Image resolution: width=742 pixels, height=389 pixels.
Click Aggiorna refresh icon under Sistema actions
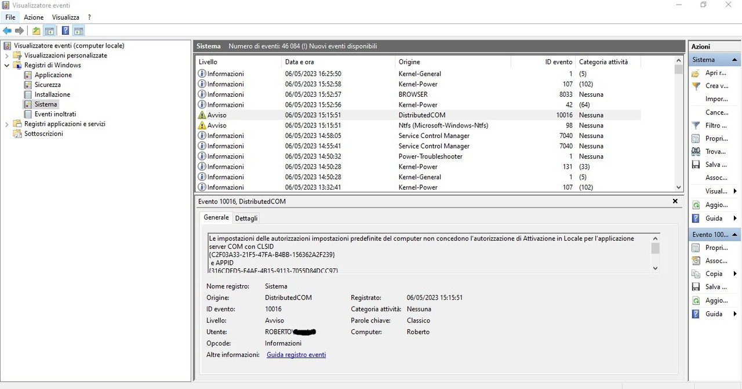(696, 205)
